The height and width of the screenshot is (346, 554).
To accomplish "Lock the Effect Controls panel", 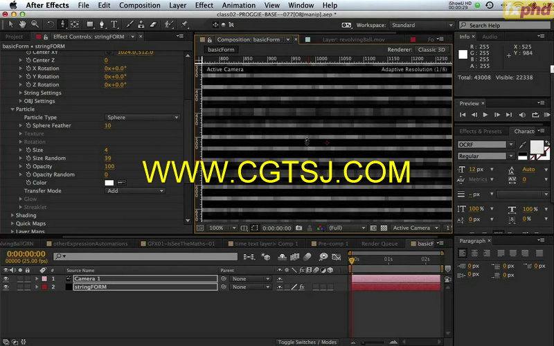I will tap(46, 37).
